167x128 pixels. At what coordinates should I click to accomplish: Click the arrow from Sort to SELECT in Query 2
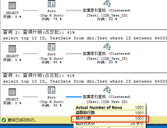click(30, 54)
